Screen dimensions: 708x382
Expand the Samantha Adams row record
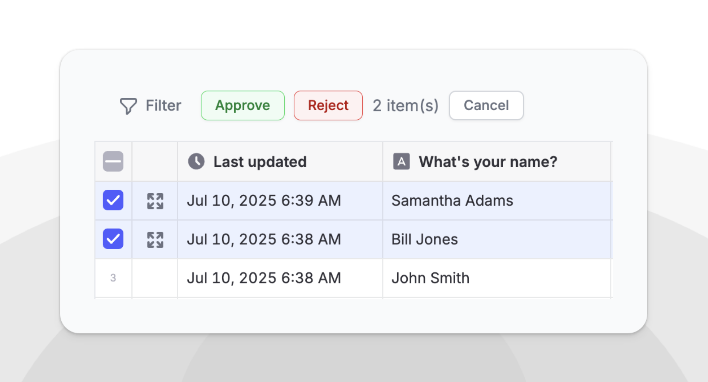point(155,201)
